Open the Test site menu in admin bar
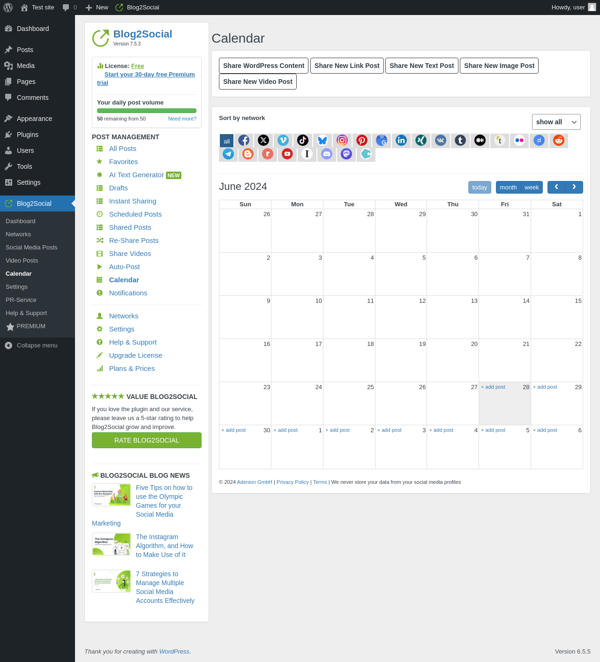 (x=37, y=8)
